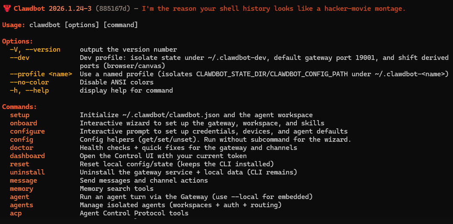Click the '-V, --version' option
The height and width of the screenshot is (224, 453).
click(x=35, y=50)
